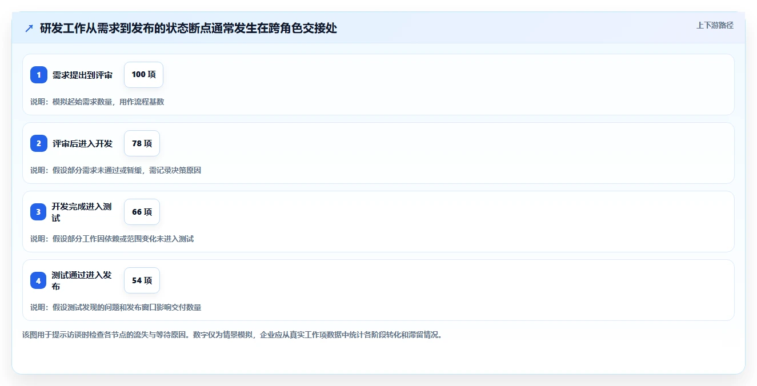Click the 开发完成进入测试 step title
Screen dimensions: 757x386
82,212
